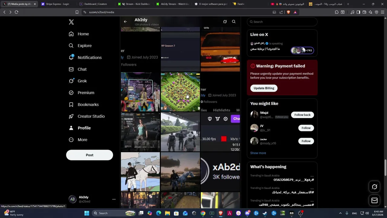
Task: Reload the current page
Action: point(16,12)
